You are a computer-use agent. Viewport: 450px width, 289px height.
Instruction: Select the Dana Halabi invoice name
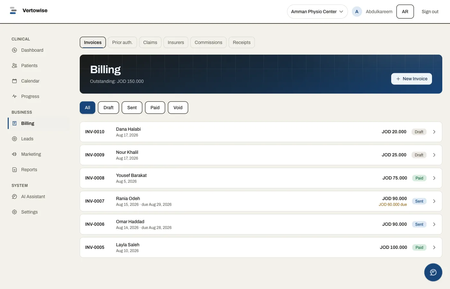[128, 129]
